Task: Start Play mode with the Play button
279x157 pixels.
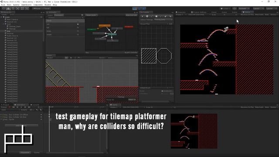Action: (135, 9)
